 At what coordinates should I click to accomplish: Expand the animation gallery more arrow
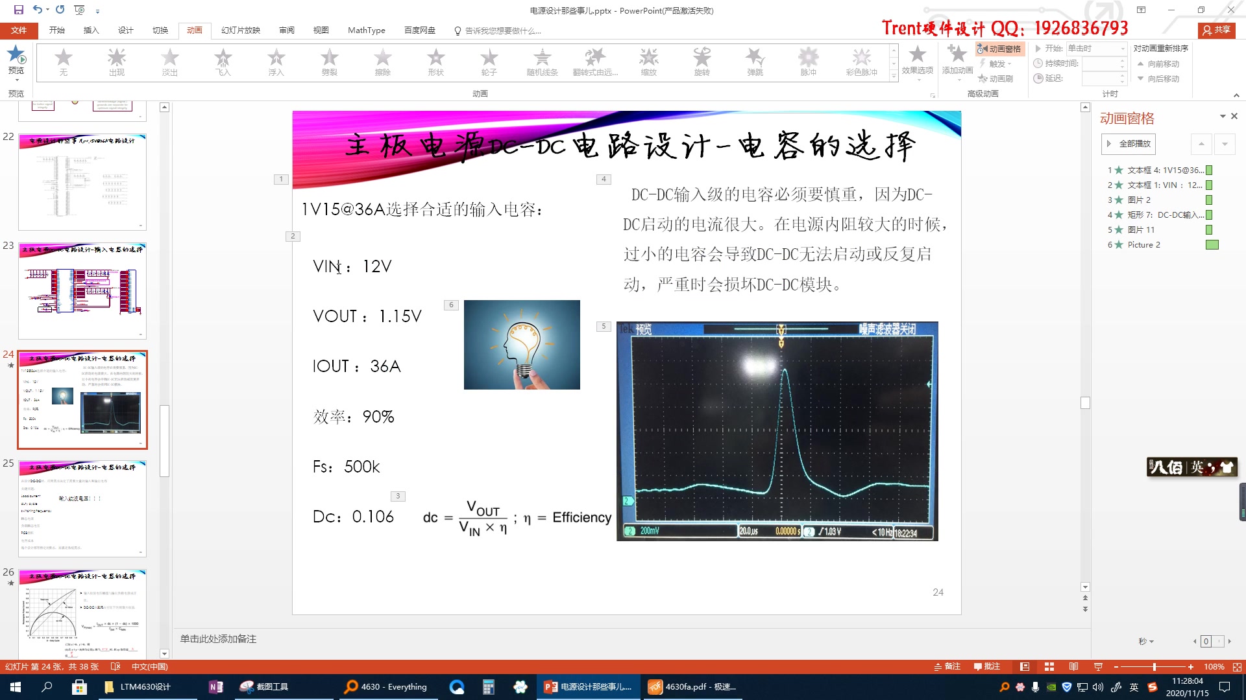pos(894,76)
